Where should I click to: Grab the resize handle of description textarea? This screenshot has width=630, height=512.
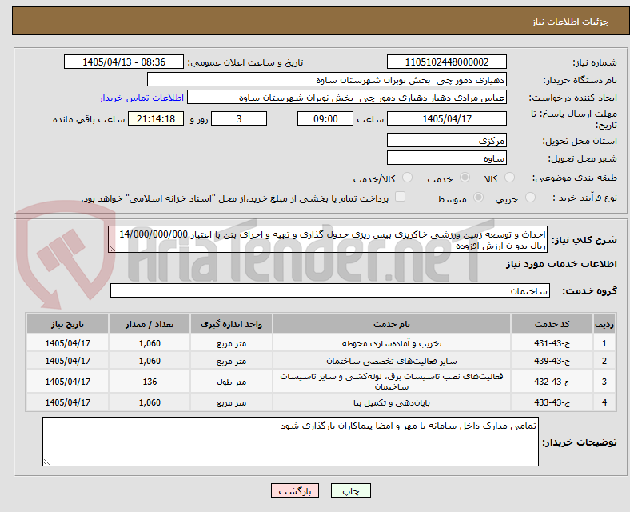tap(112, 249)
